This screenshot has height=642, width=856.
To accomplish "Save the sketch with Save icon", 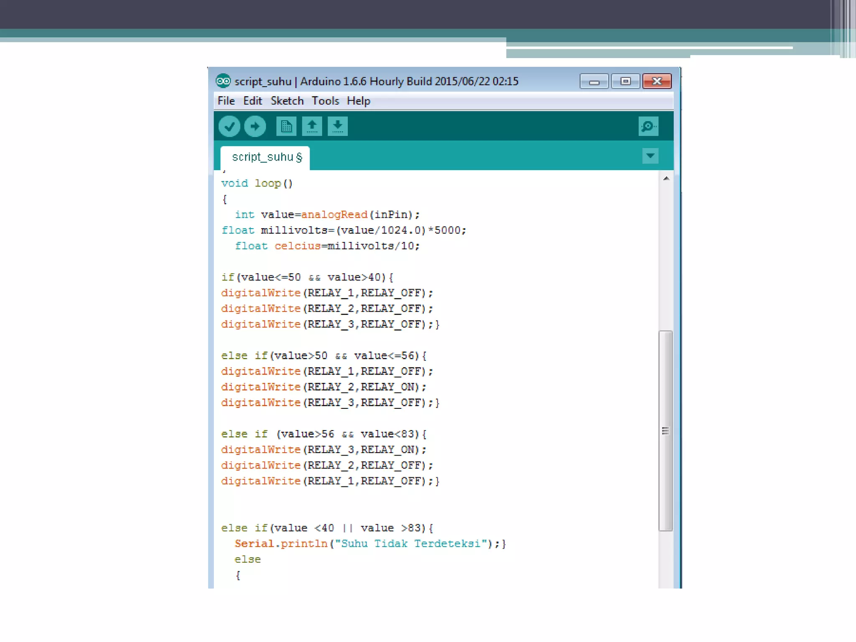I will [338, 126].
